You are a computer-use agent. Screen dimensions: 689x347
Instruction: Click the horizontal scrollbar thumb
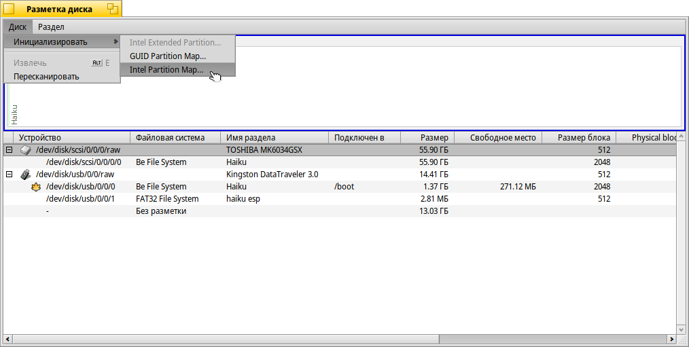point(224,338)
